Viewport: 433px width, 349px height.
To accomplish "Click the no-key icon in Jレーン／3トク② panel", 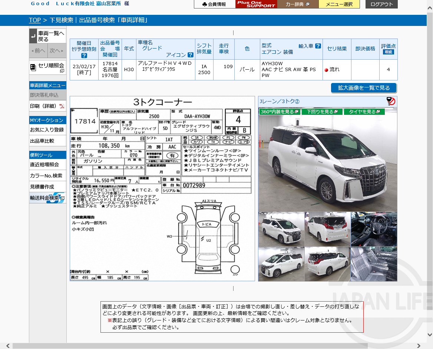I will pos(391,102).
